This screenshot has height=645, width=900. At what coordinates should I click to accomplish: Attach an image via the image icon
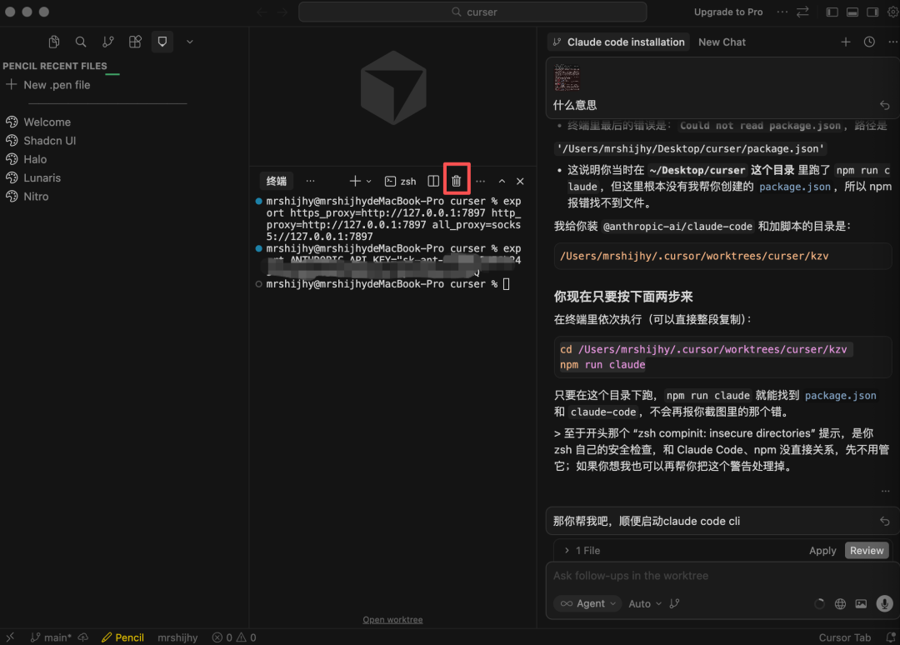(x=861, y=603)
